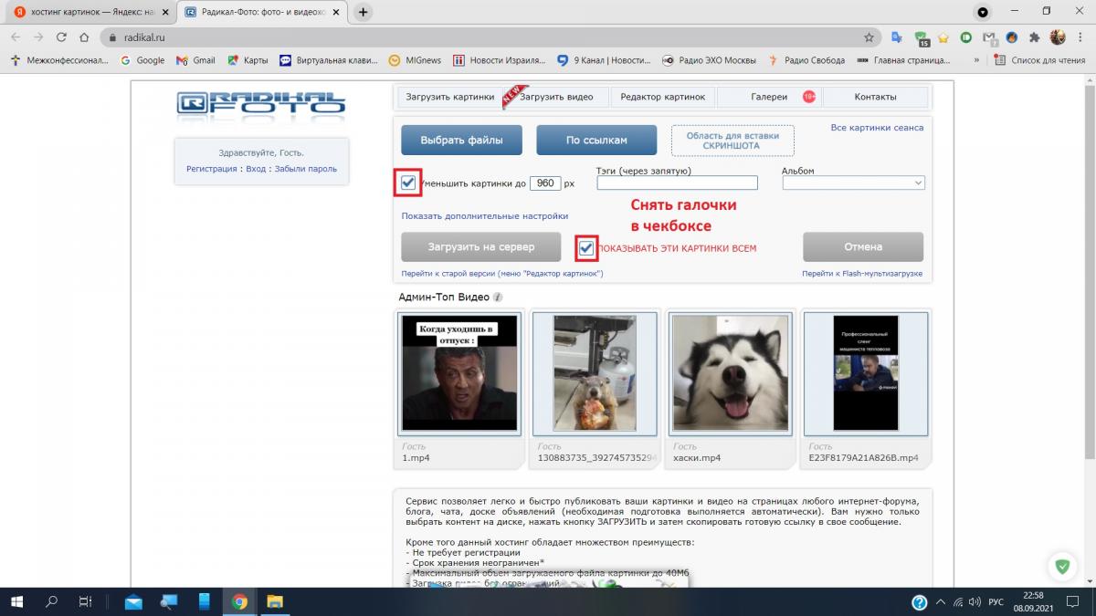Go back with the browser back arrow
The width and height of the screenshot is (1096, 616).
pos(16,37)
